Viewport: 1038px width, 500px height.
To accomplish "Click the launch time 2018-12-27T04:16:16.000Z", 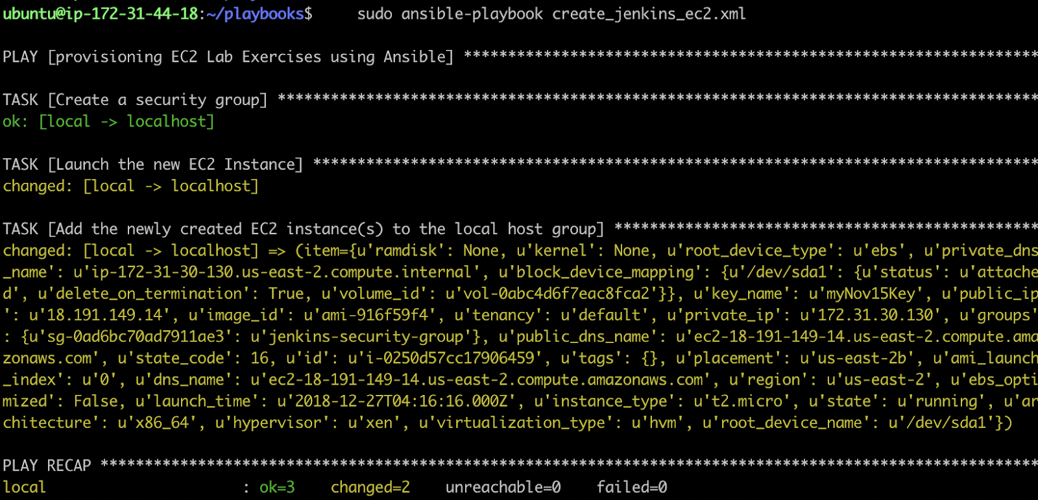I will [x=400, y=401].
